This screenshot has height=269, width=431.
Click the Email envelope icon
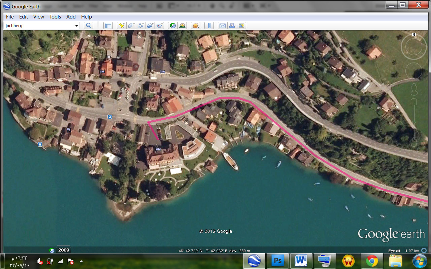coord(222,26)
